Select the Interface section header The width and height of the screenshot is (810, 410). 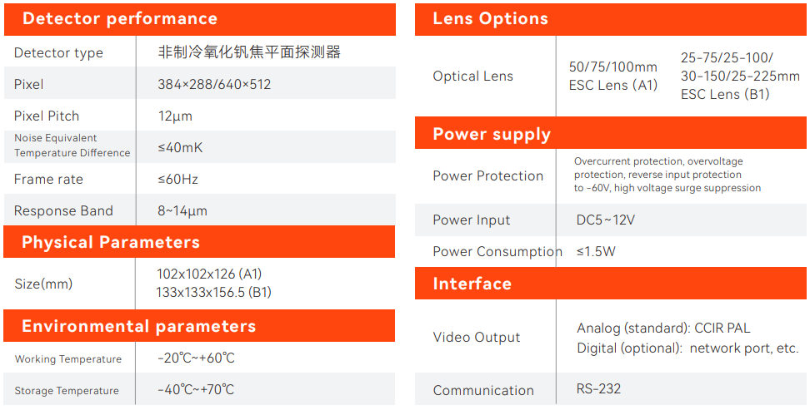[x=472, y=284]
